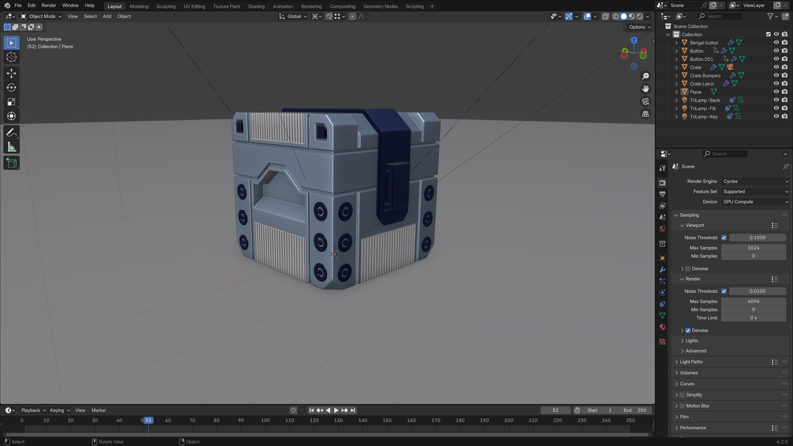Select the Move tool in the toolbar
This screenshot has height=446, width=793.
pos(11,73)
